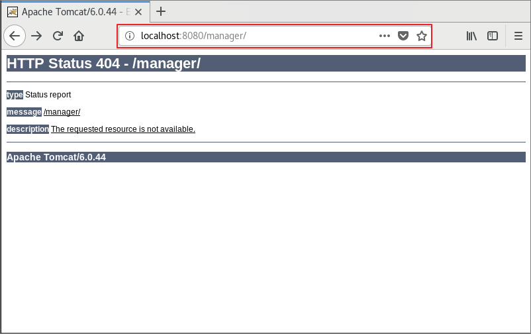Open the Firefox hamburger menu

tap(518, 36)
